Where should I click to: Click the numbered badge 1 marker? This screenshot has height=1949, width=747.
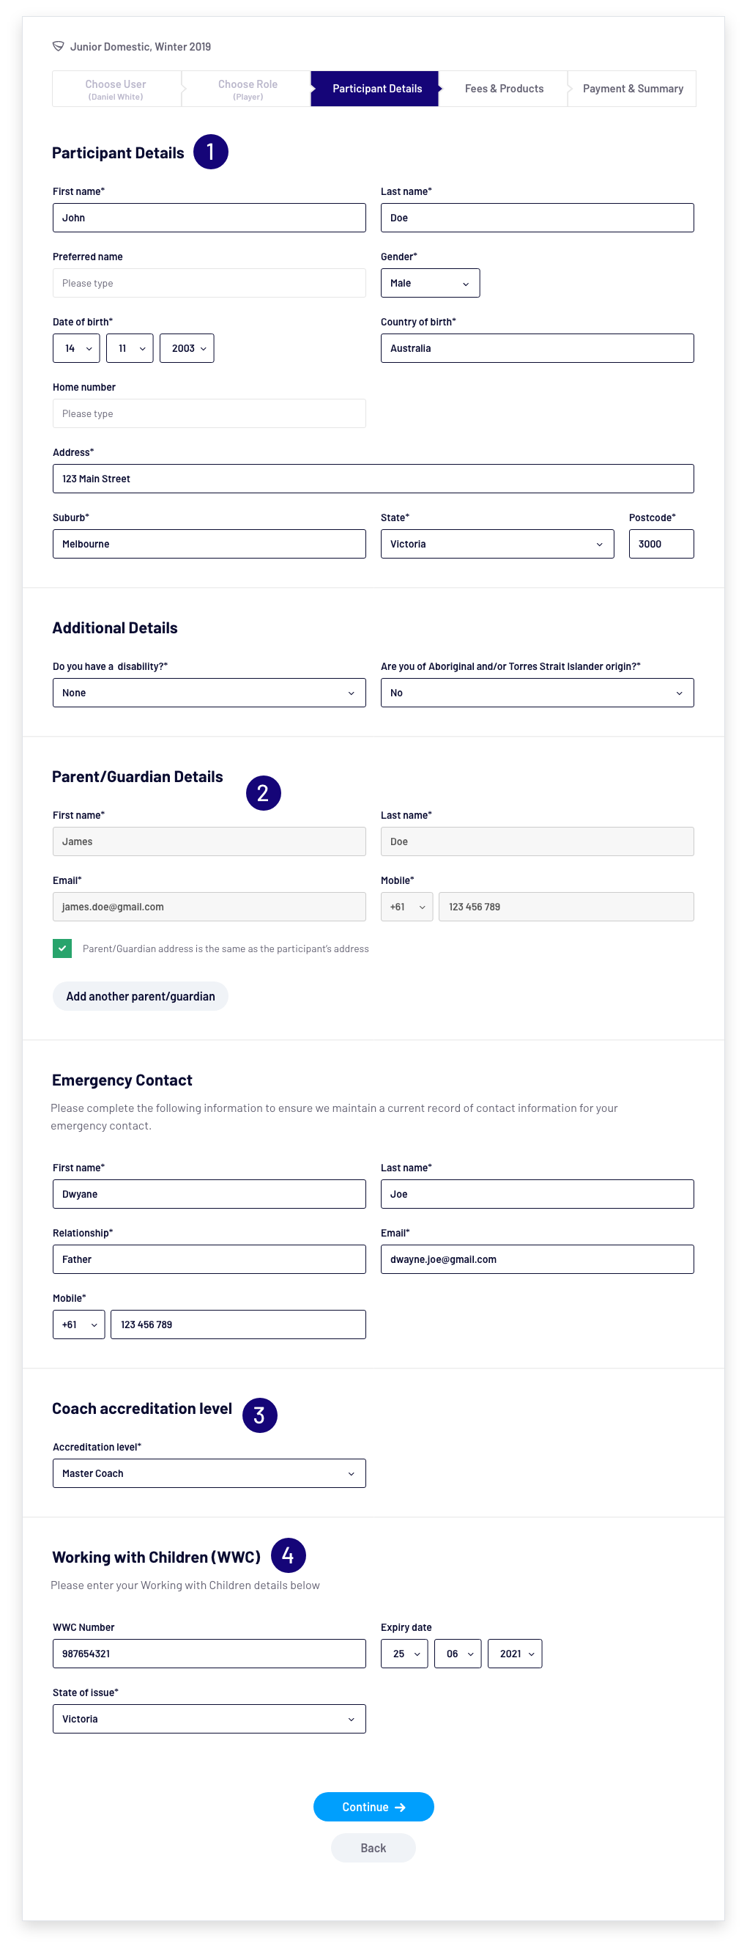pyautogui.click(x=210, y=152)
